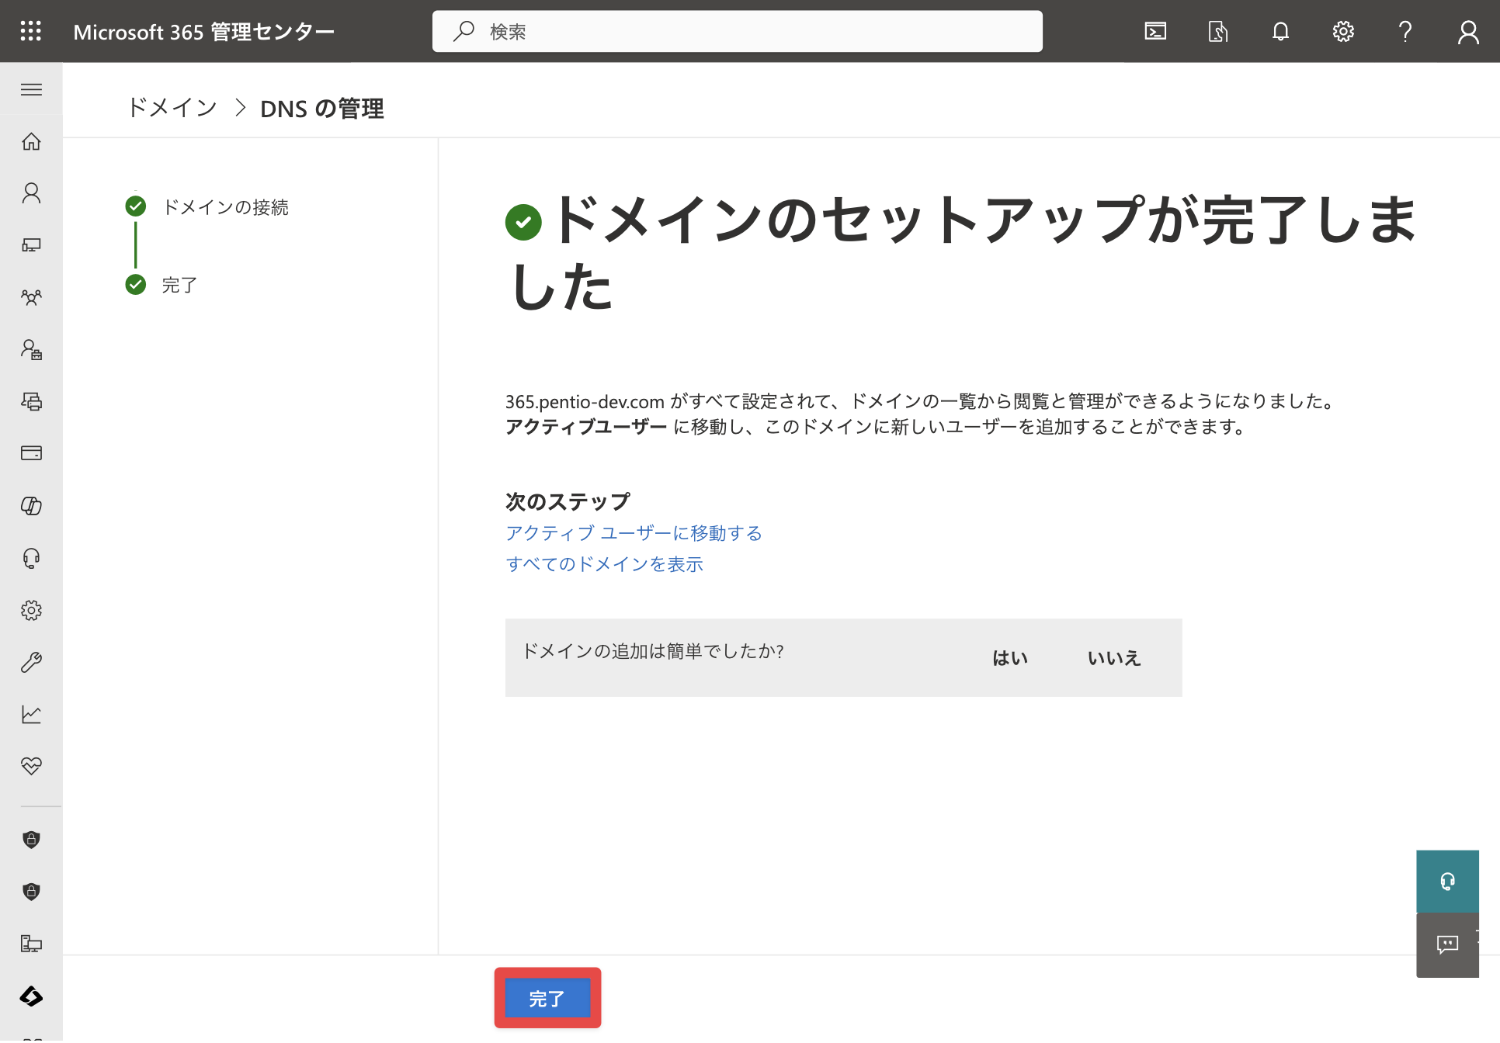Image resolution: width=1500 pixels, height=1043 pixels.
Task: Open the Cloud Shell icon in the header
Action: coord(1155,31)
